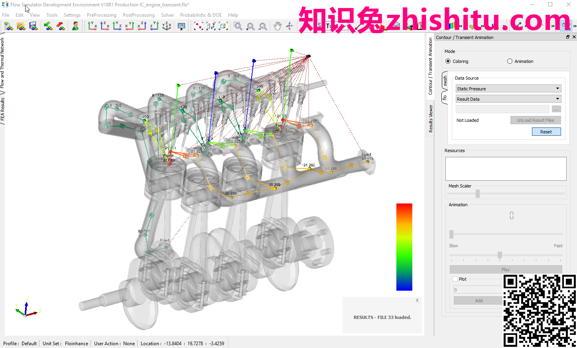Click the New model toolbar icon

click(x=9, y=26)
